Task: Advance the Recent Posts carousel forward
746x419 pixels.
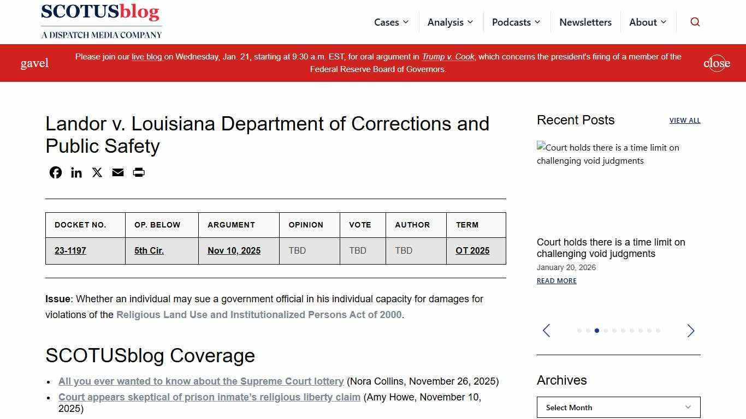Action: click(x=690, y=331)
